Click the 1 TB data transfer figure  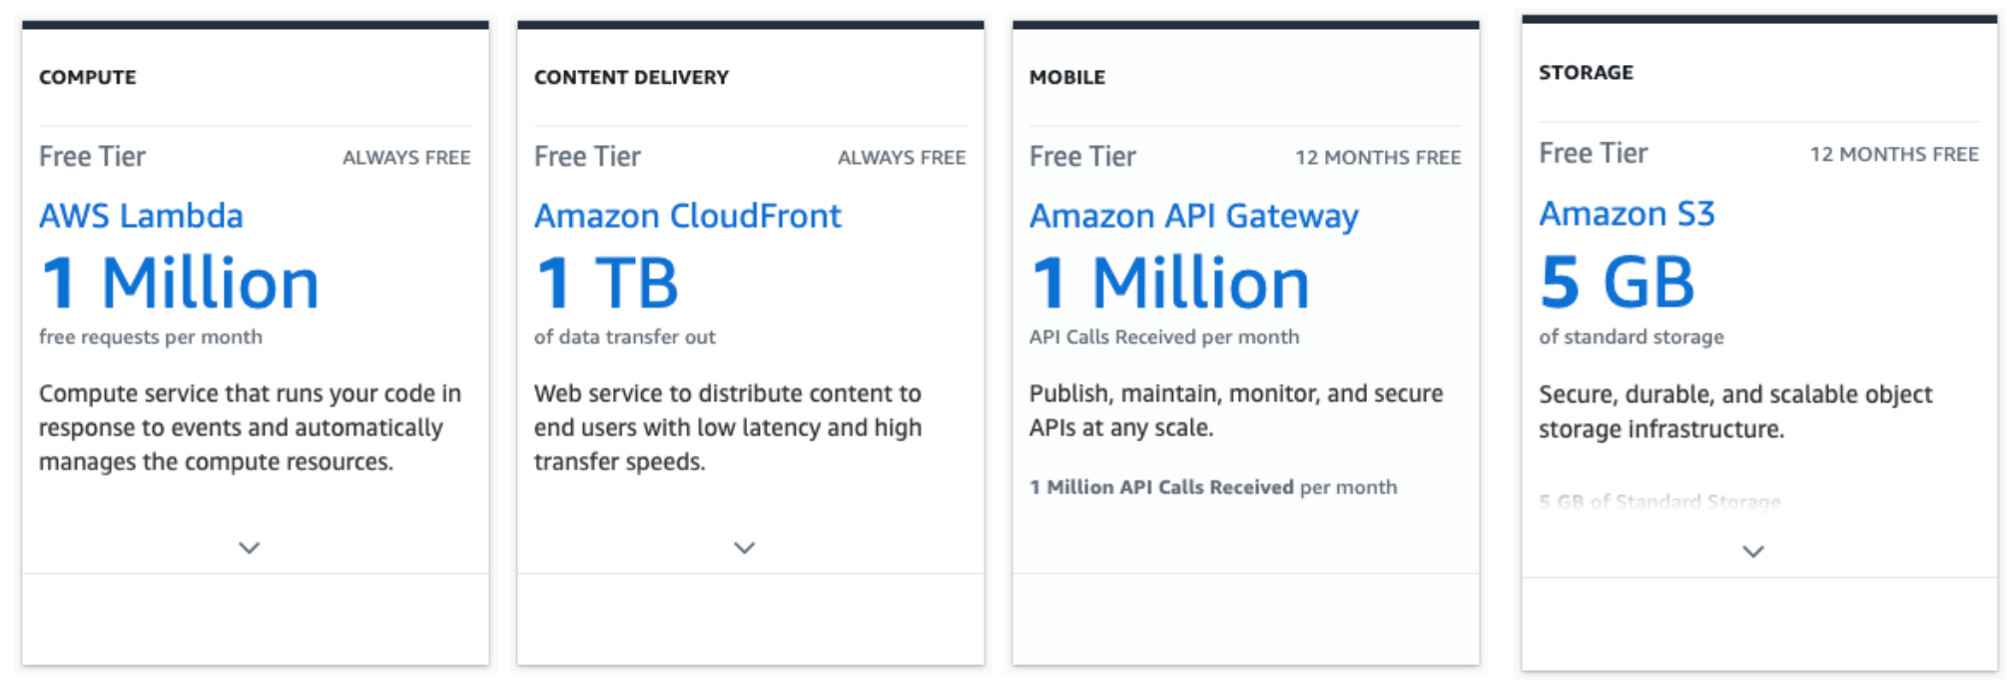point(606,283)
